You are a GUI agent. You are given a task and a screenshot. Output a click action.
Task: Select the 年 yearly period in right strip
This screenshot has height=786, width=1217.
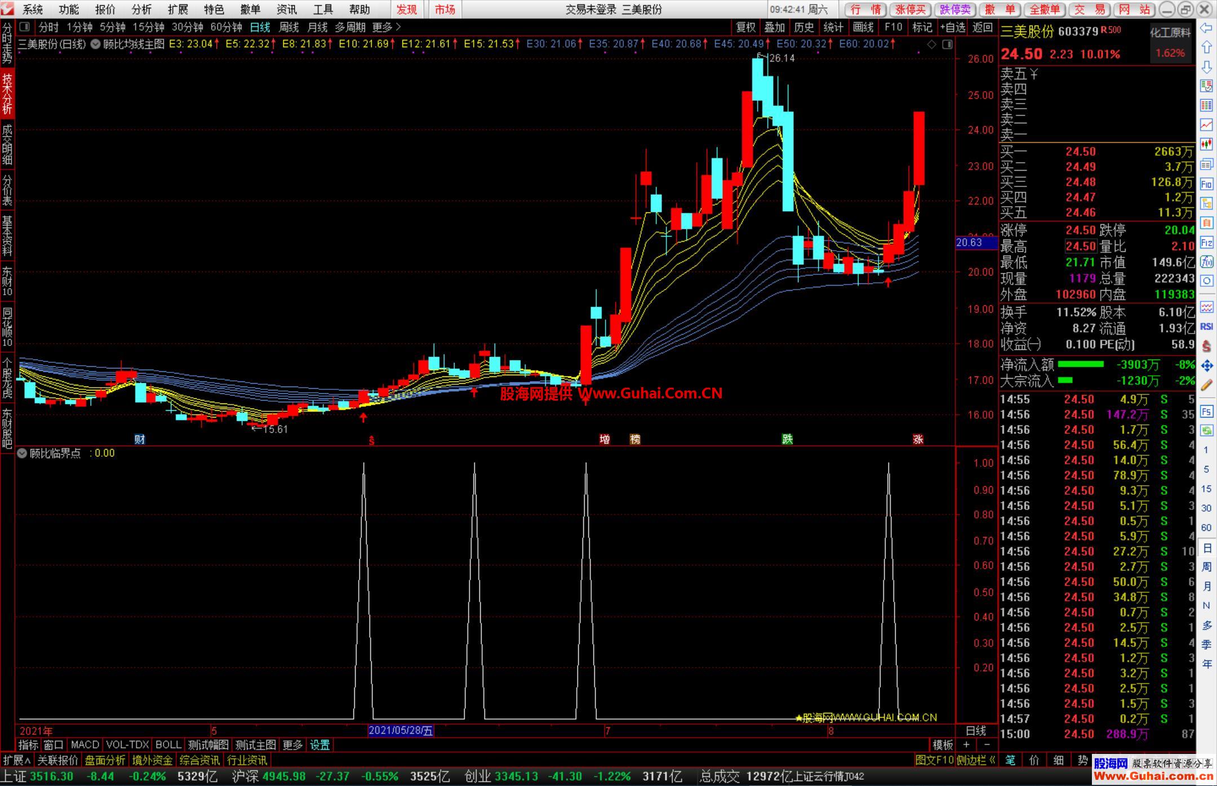coord(1206,664)
